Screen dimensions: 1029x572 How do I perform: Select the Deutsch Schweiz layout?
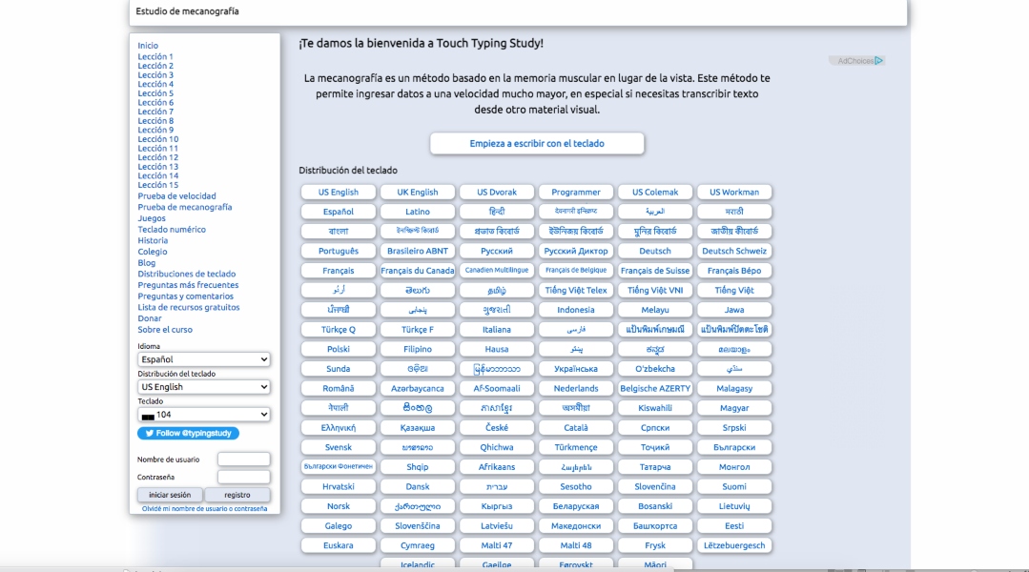tap(734, 252)
